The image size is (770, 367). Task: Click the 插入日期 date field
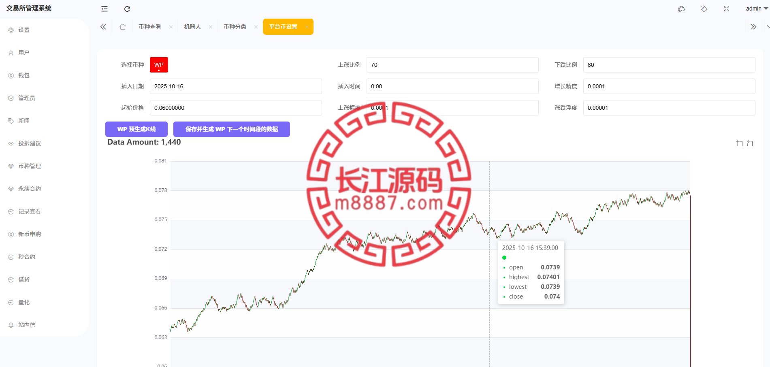(x=236, y=86)
